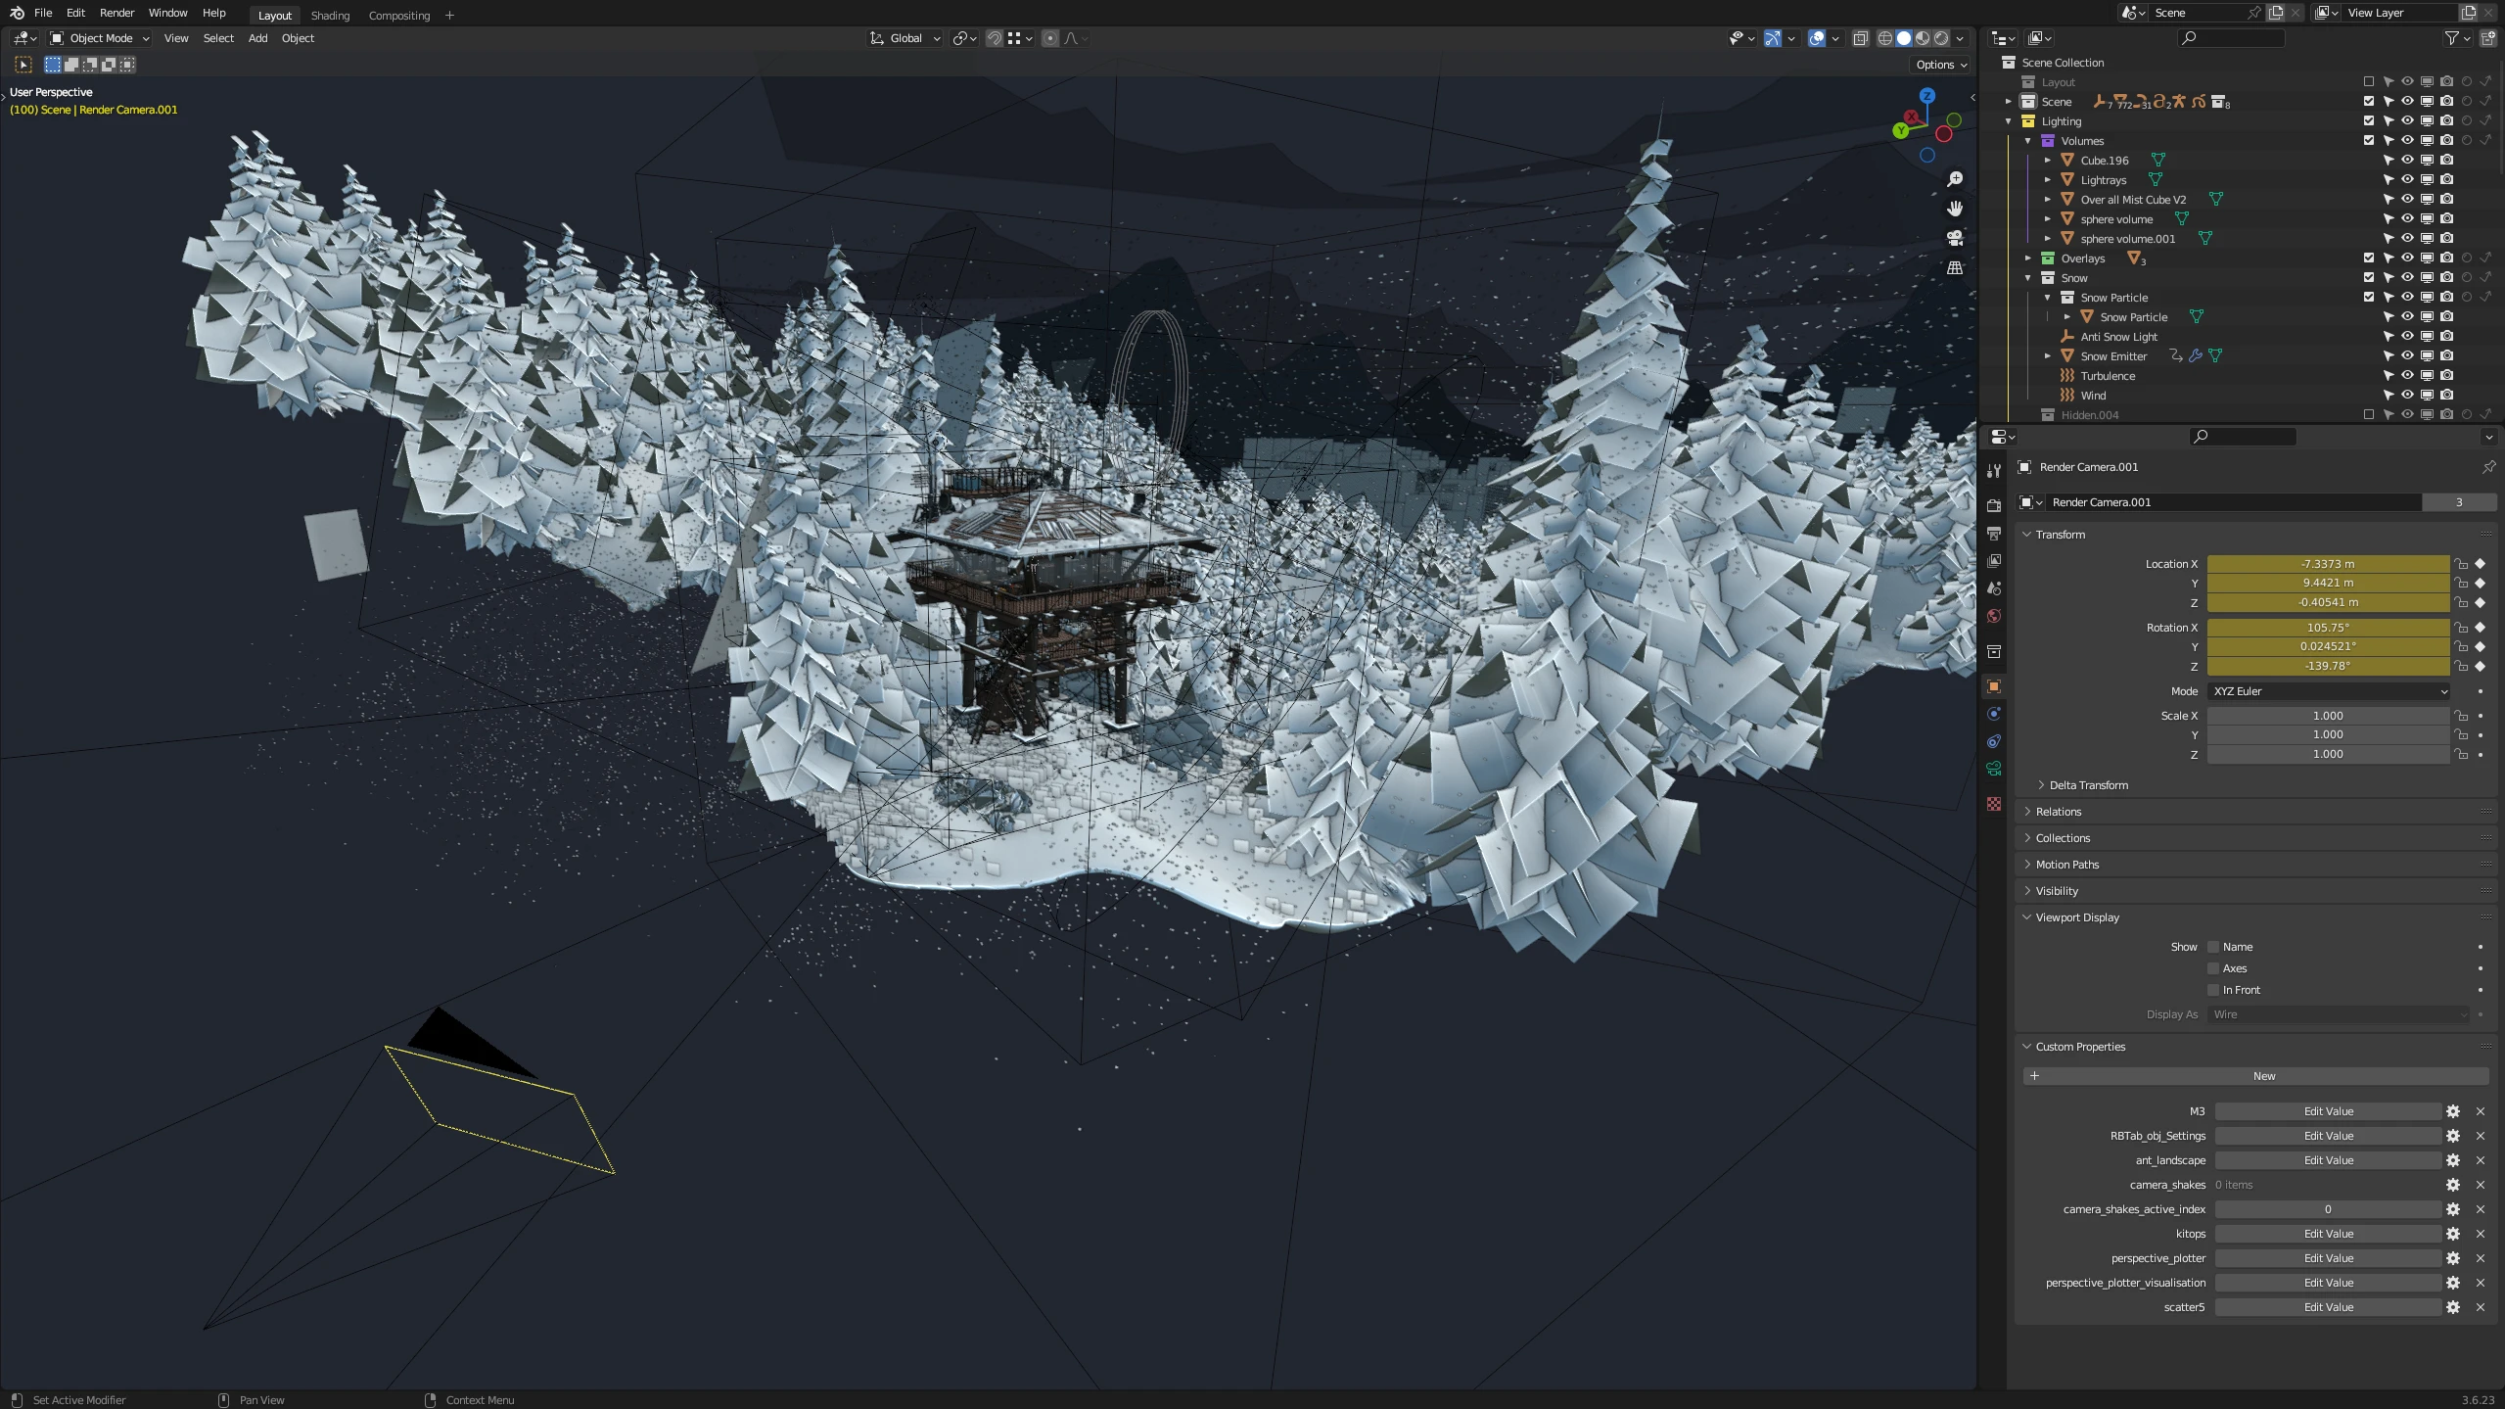
Task: Click Edit Value for ant_landscape
Action: point(2328,1160)
